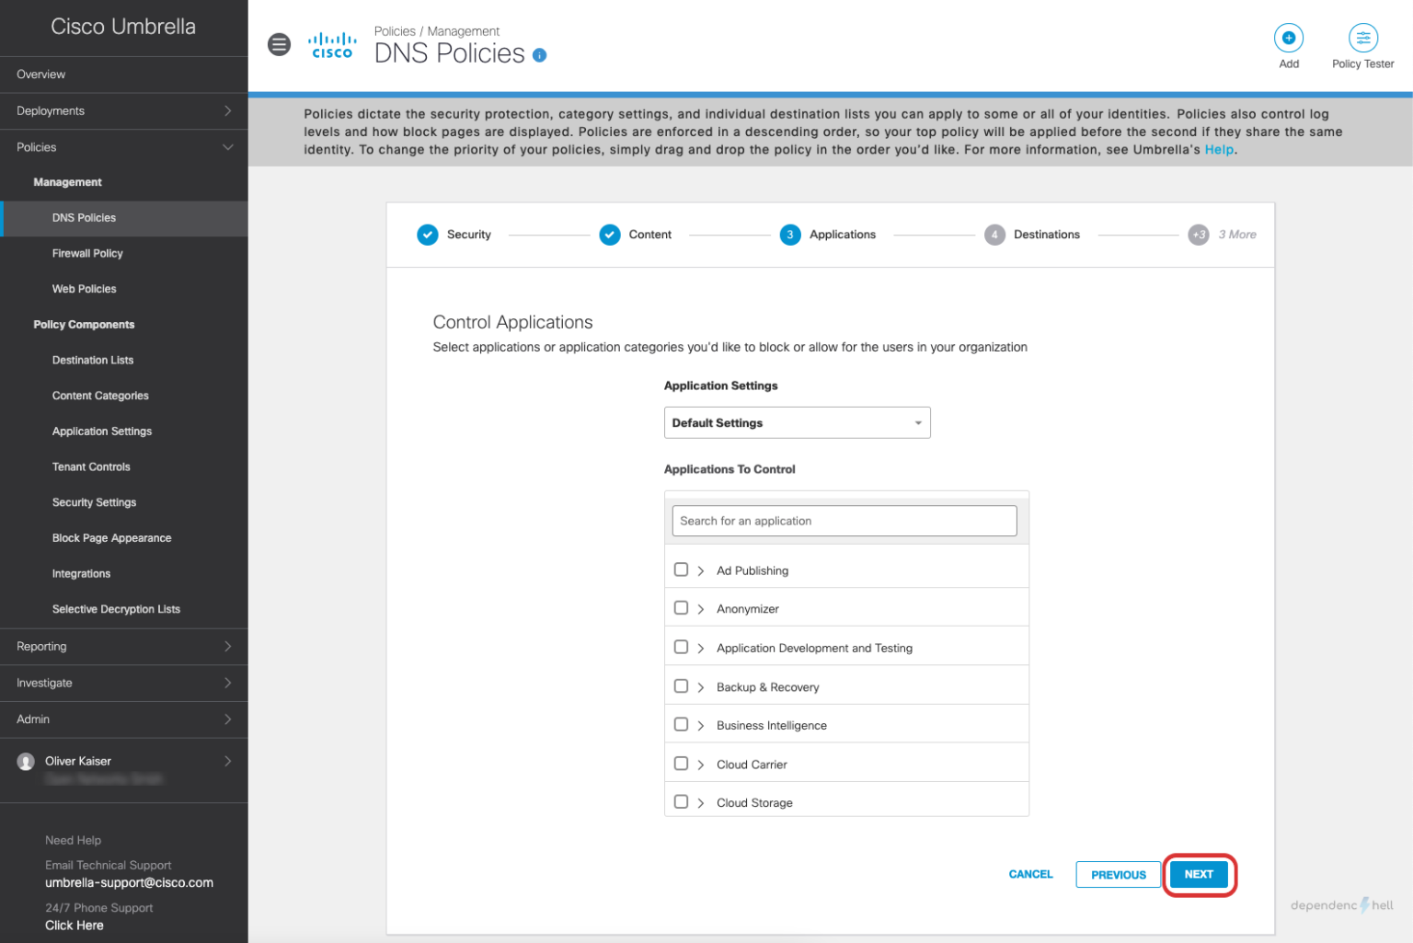Click the application search field

point(844,521)
